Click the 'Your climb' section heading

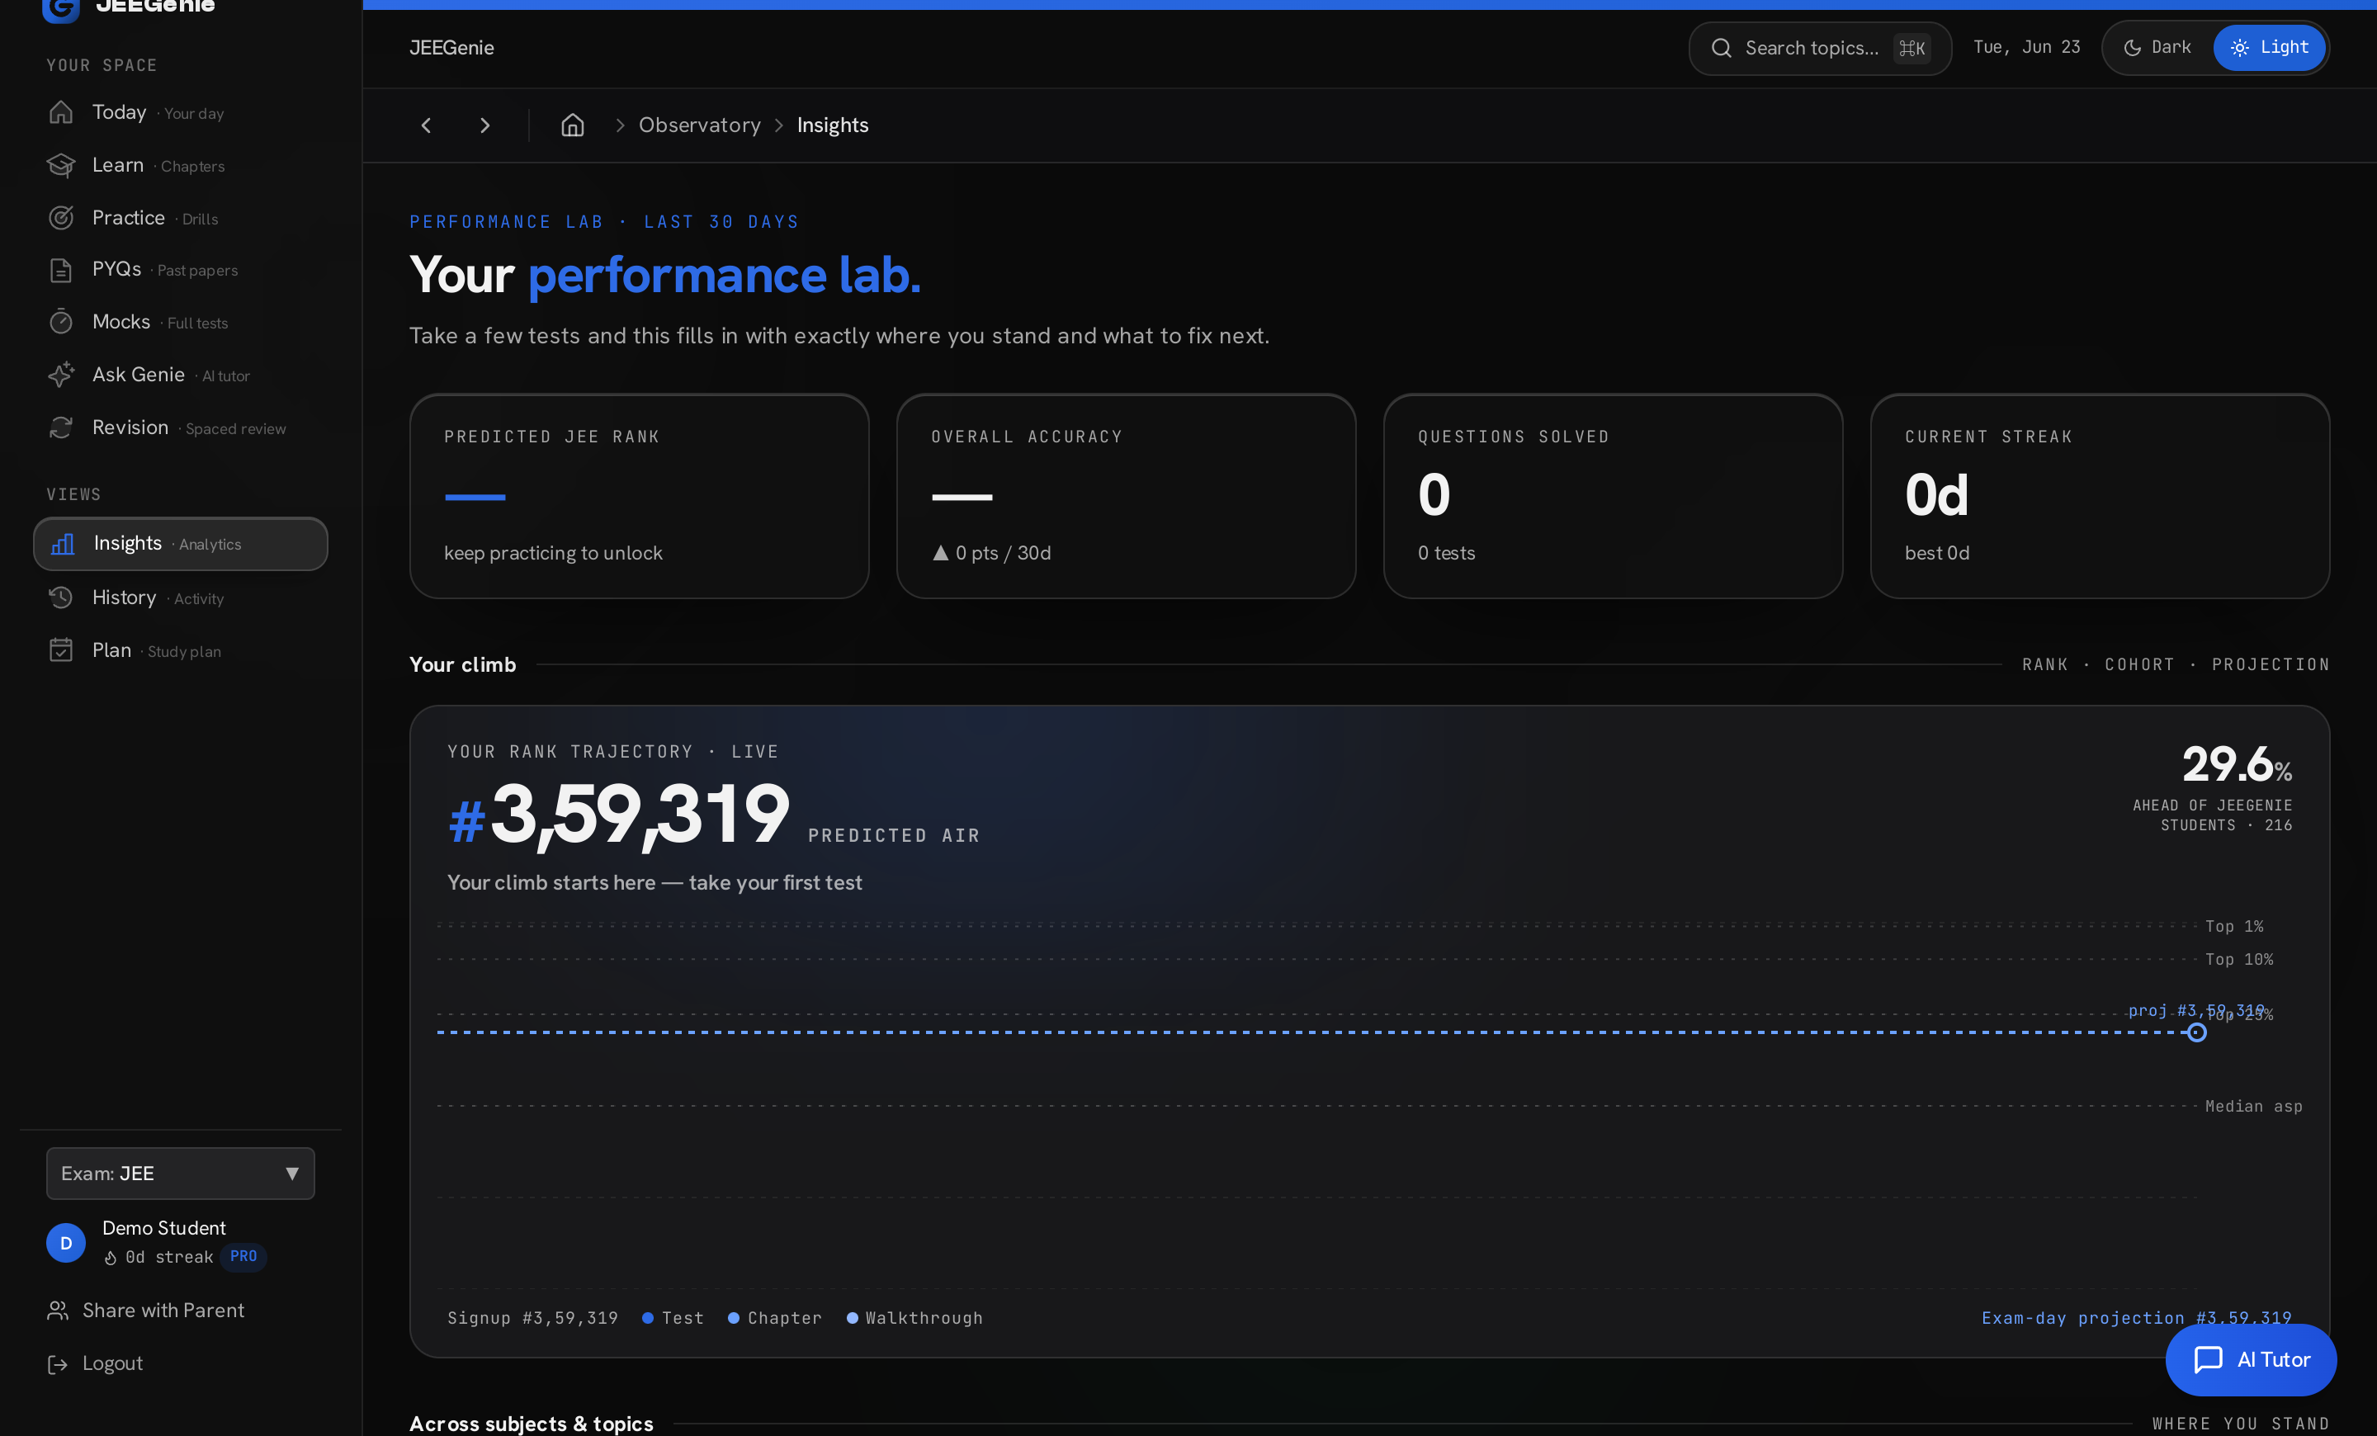tap(463, 664)
